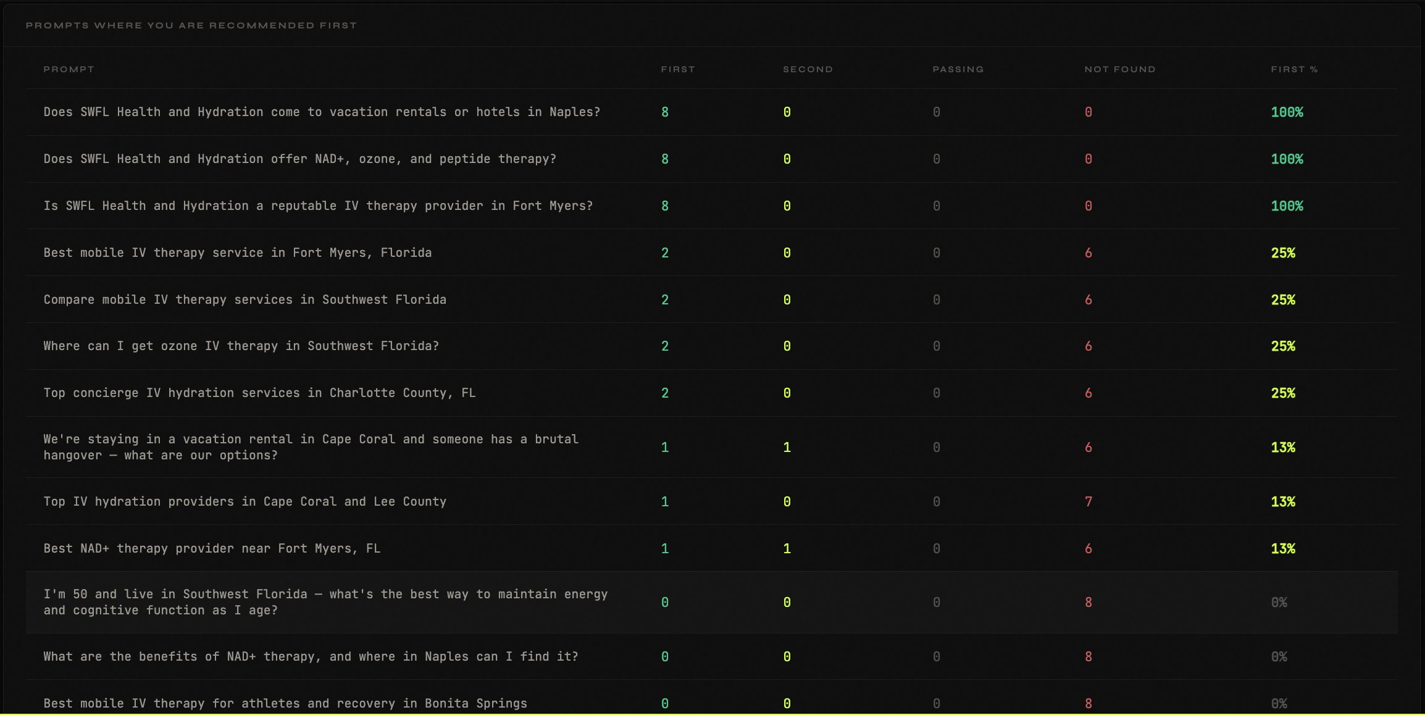Click the PROMPT column header
Image resolution: width=1425 pixels, height=715 pixels.
(x=69, y=69)
